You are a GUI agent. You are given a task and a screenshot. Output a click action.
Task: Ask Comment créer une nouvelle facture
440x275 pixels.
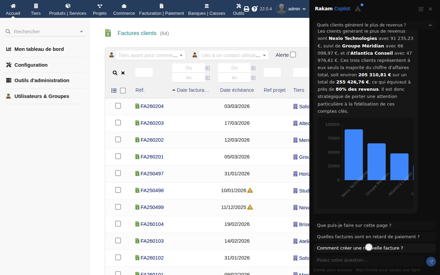click(x=375, y=248)
